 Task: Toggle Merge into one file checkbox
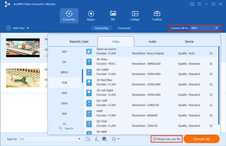(154, 139)
